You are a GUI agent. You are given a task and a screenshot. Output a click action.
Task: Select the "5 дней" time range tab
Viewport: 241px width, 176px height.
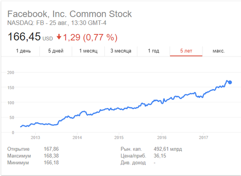point(56,51)
